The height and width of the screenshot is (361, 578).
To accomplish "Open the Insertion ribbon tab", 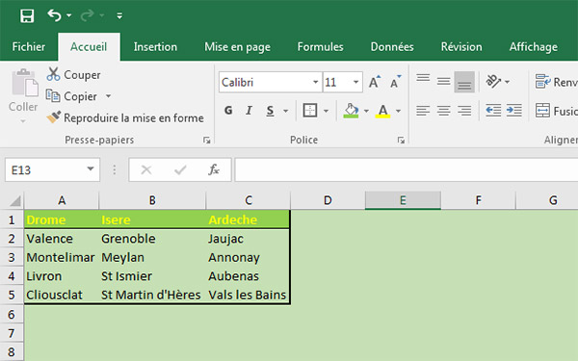I will (155, 47).
